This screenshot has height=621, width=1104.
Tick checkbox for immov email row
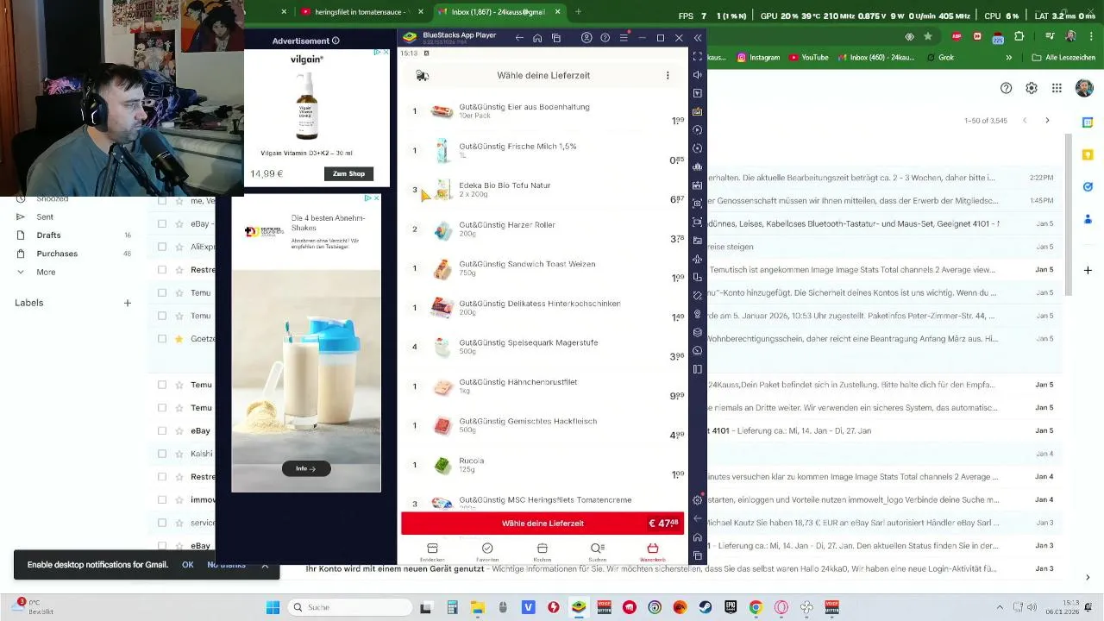pos(162,499)
